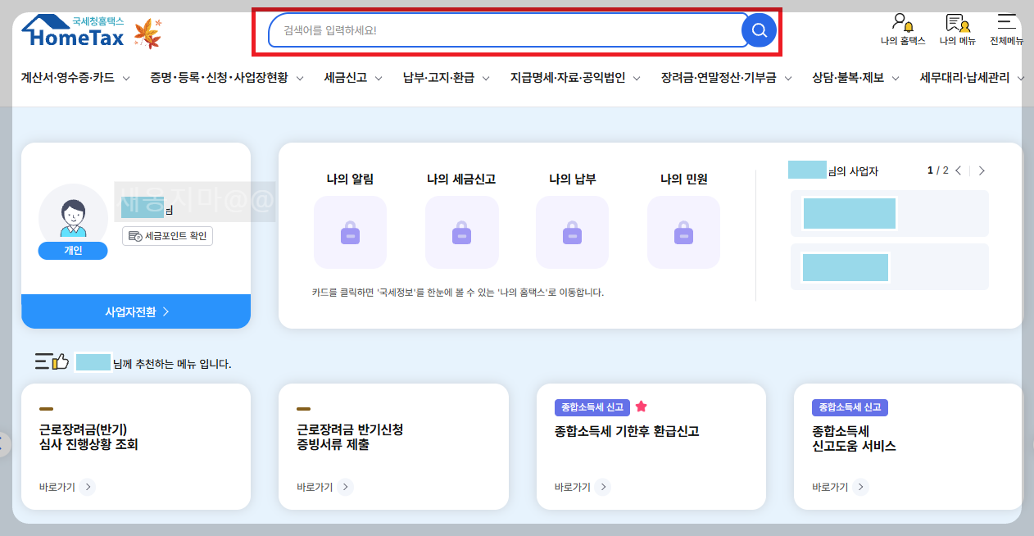Click into the 검색어를 입력하세요 search field

508,31
